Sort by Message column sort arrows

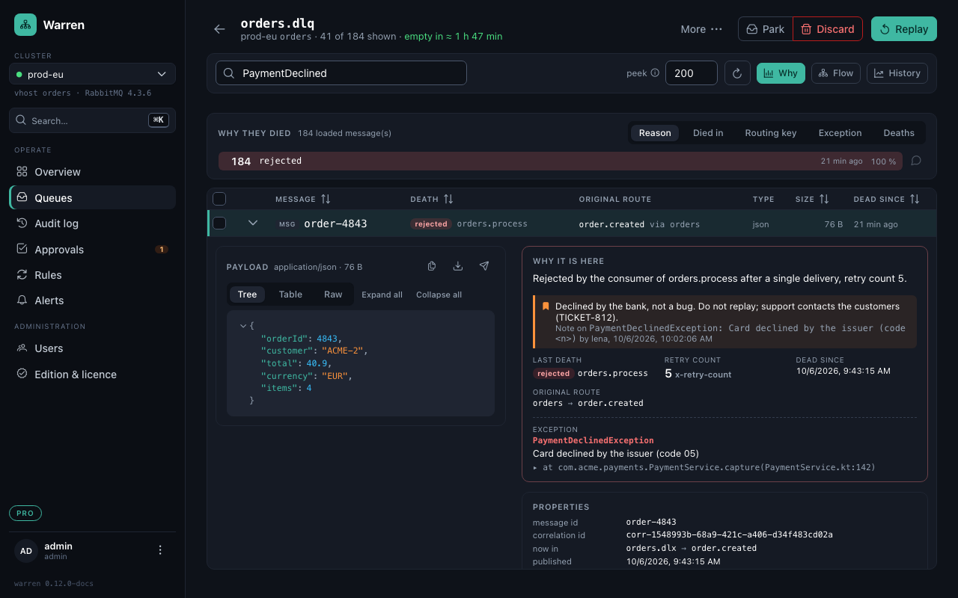pos(326,199)
